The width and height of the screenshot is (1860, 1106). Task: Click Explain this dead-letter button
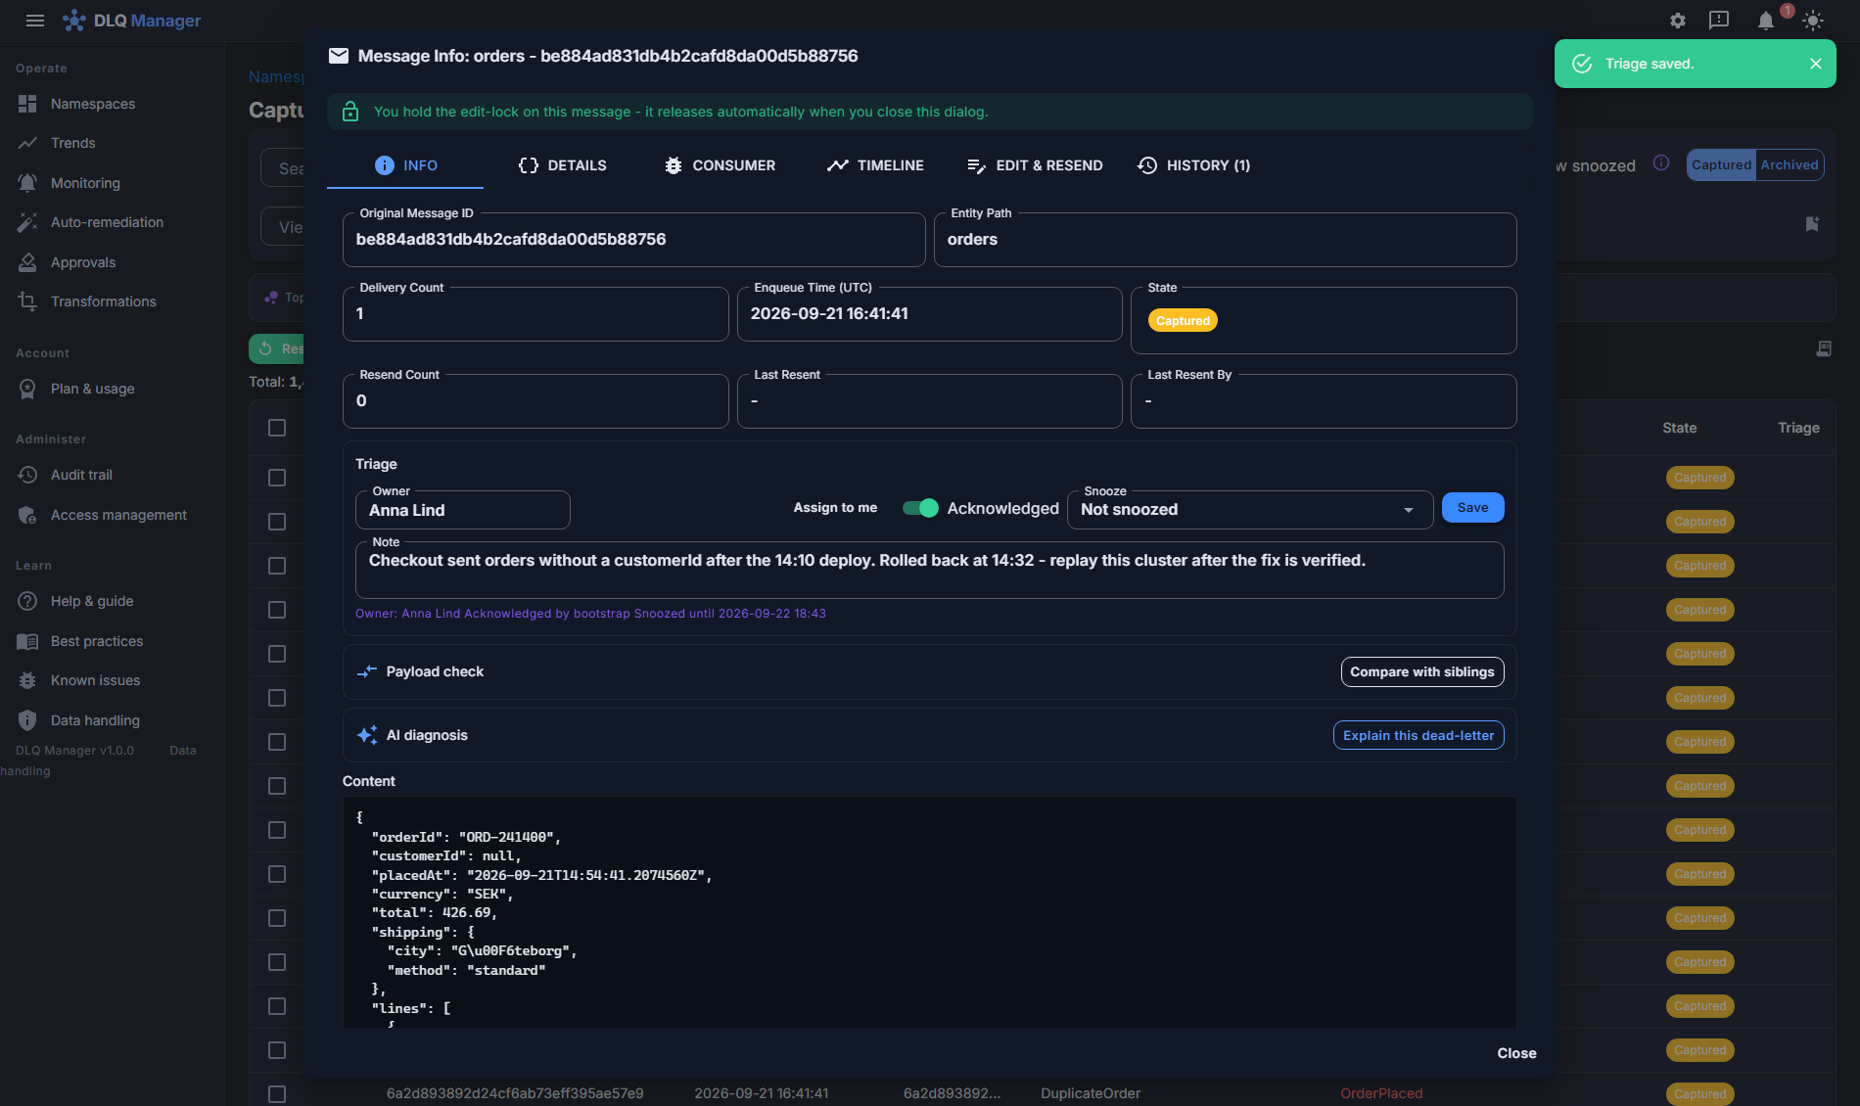pos(1418,735)
